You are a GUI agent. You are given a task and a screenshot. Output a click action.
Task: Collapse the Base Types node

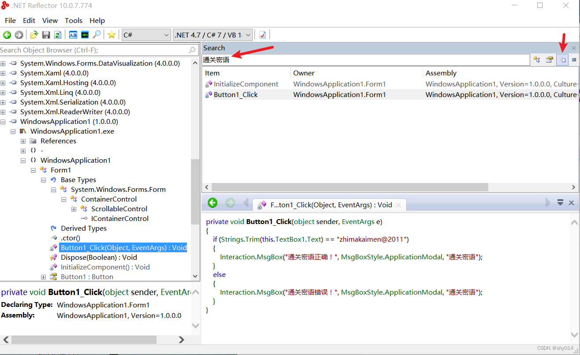coord(44,180)
